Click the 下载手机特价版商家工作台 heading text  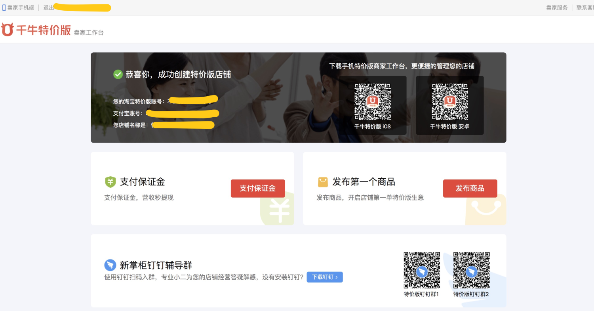[x=402, y=66]
